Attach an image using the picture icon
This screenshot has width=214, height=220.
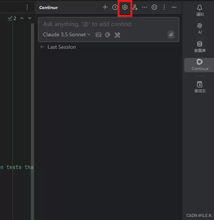99,35
